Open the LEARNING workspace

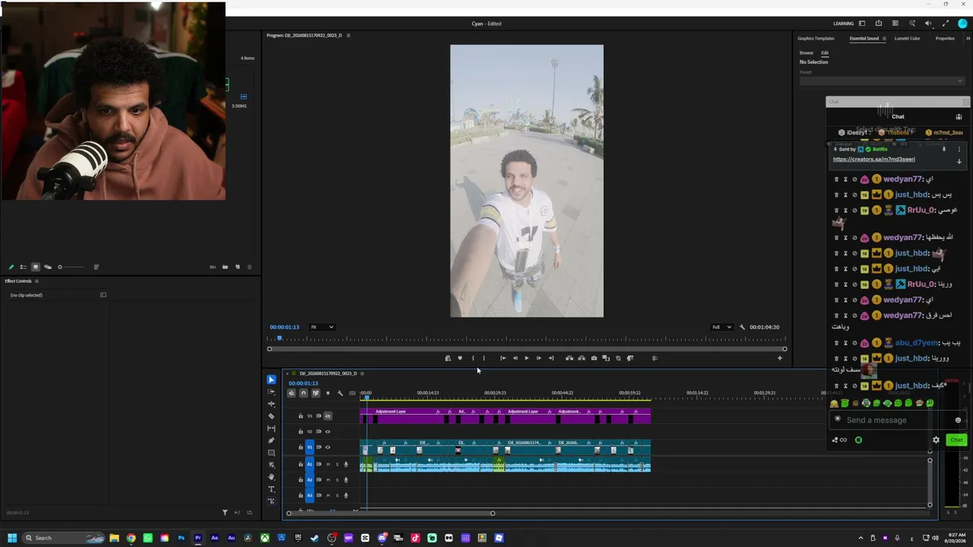pyautogui.click(x=843, y=24)
